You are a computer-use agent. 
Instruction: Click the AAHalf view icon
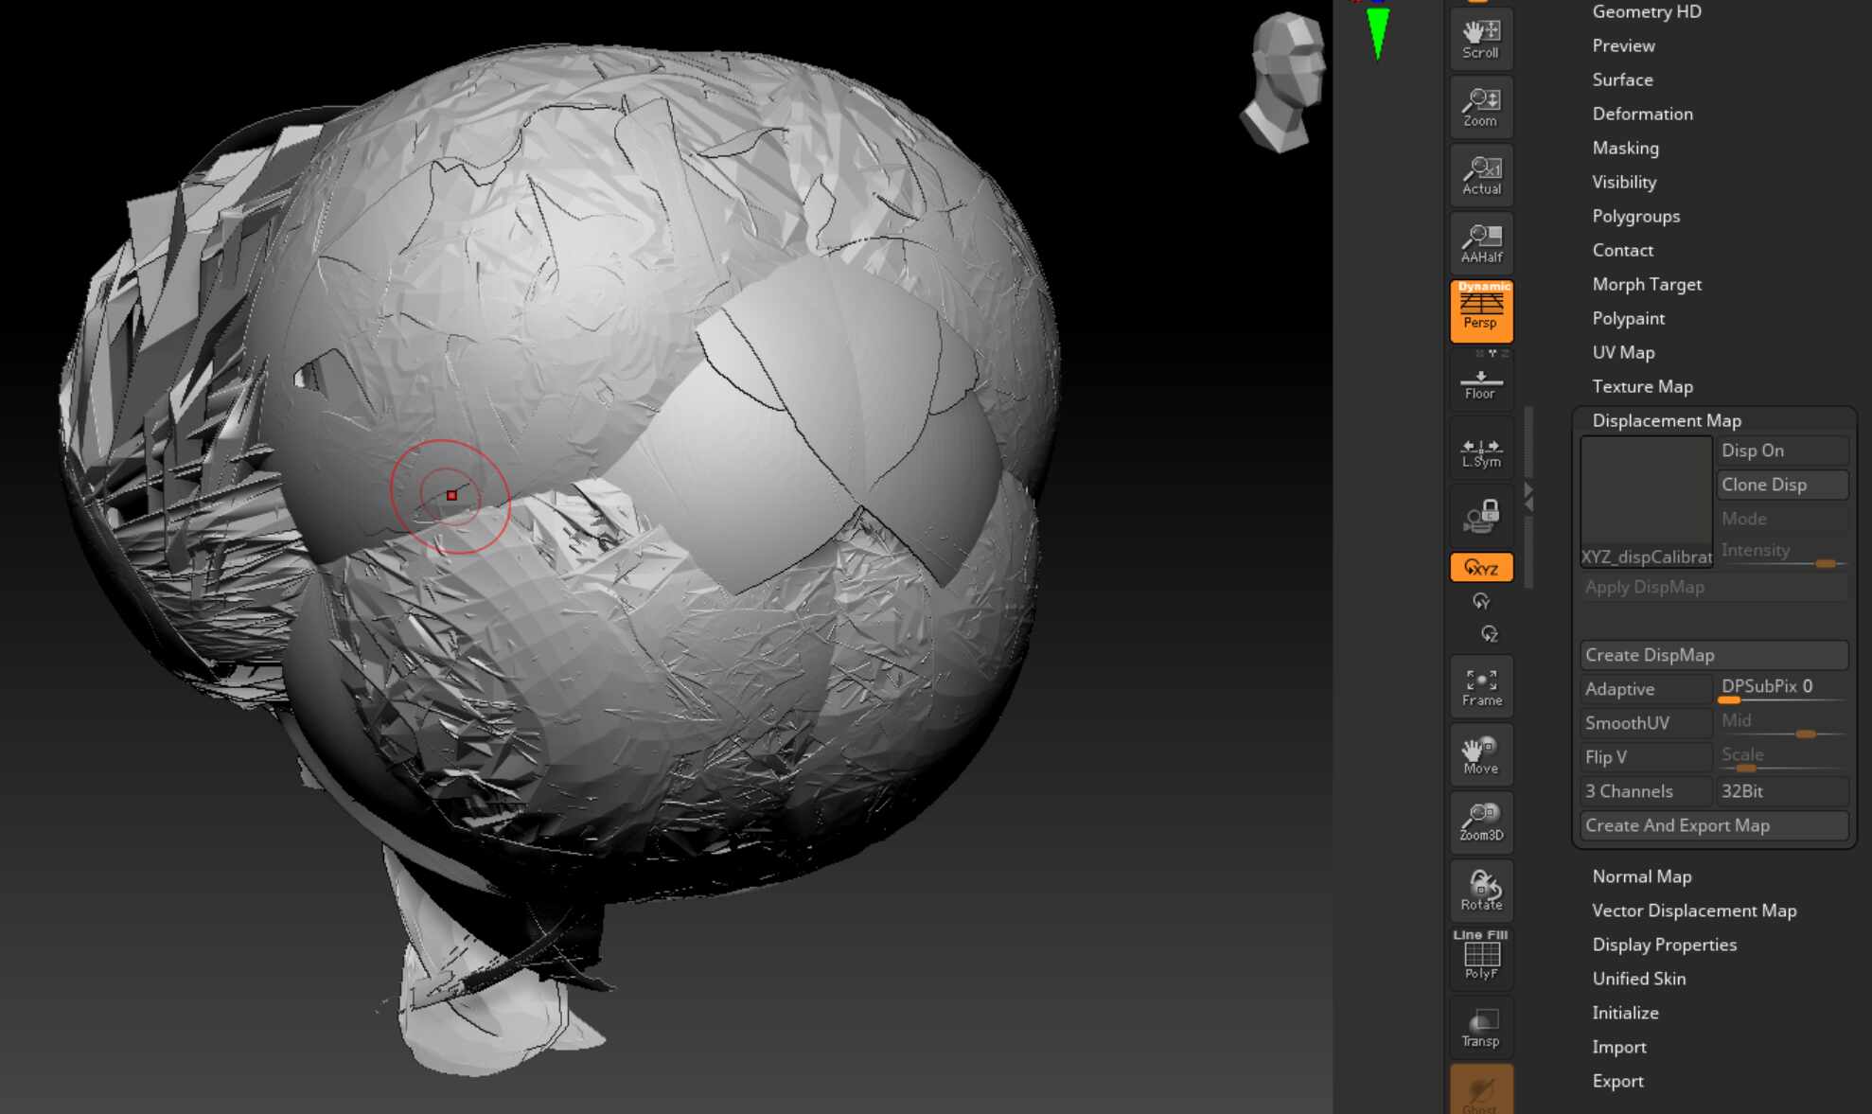1481,243
